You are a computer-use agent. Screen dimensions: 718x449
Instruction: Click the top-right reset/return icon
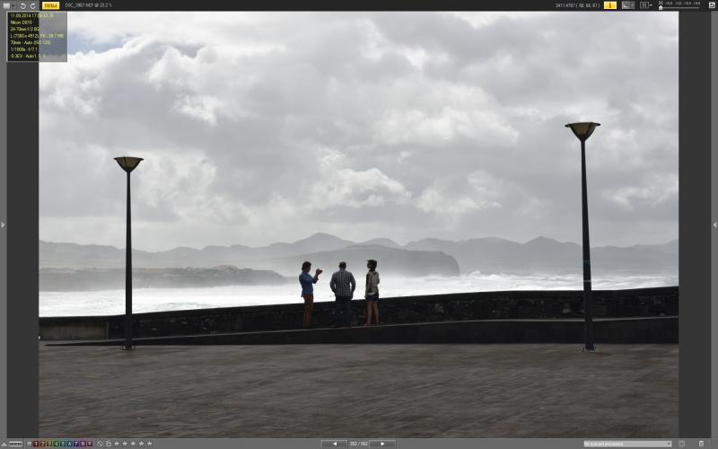711,5
